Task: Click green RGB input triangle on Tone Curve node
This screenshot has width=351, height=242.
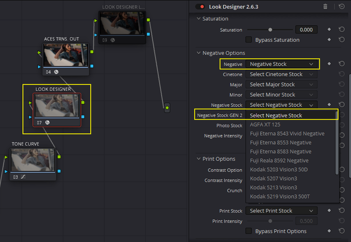Action: click(6, 157)
